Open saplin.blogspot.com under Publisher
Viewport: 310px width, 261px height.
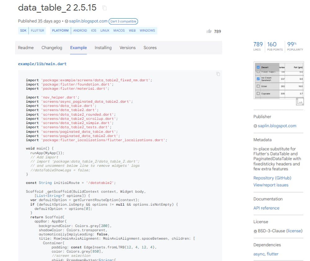pyautogui.click(x=277, y=126)
